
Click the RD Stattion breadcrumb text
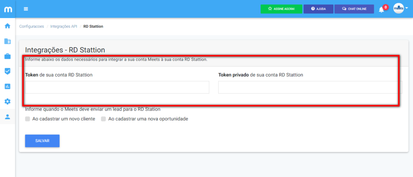(93, 26)
